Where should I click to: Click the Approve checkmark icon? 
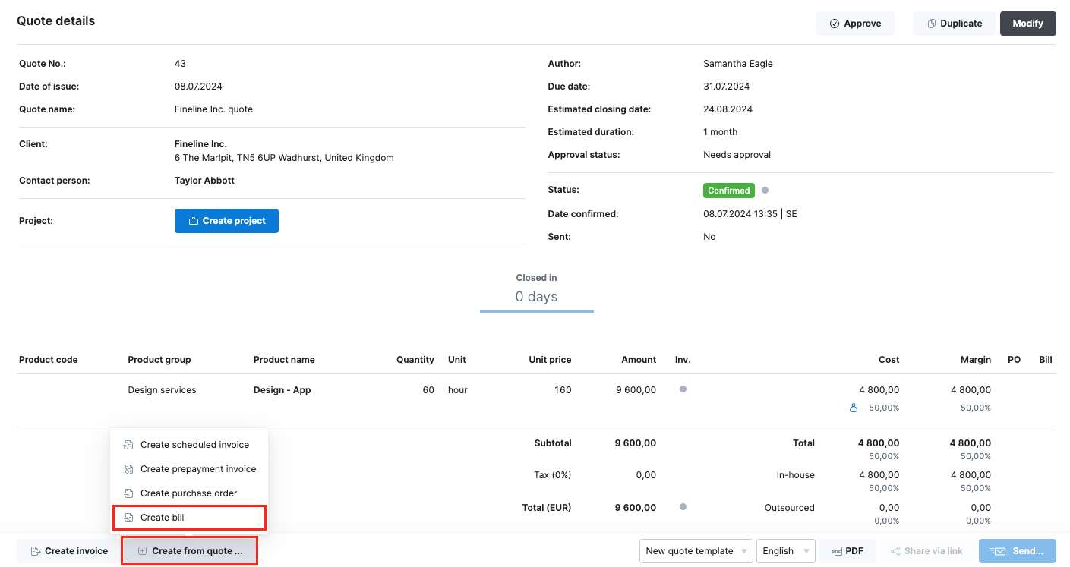tap(832, 24)
